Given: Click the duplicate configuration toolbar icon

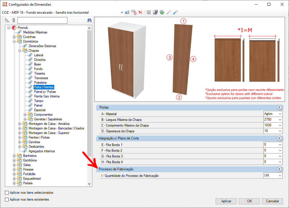Looking at the screenshot, I should pyautogui.click(x=134, y=12).
